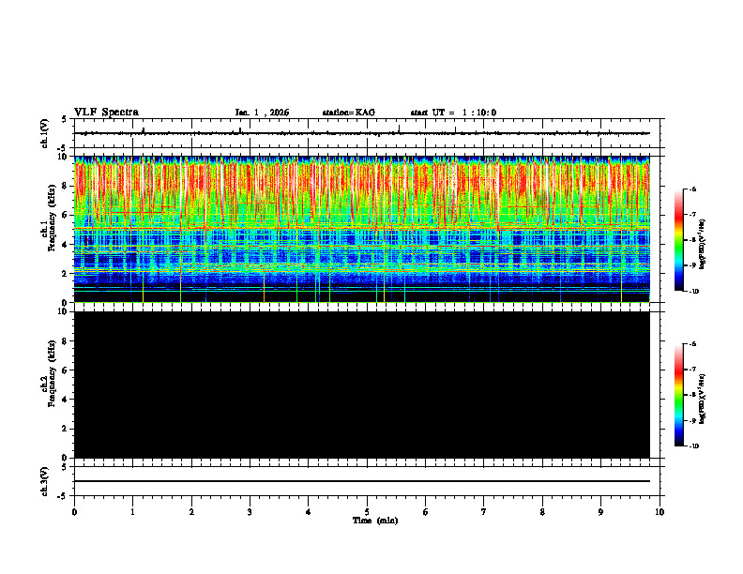Click the "7" minute tick on the time axis
The width and height of the screenshot is (743, 574).
(x=484, y=512)
